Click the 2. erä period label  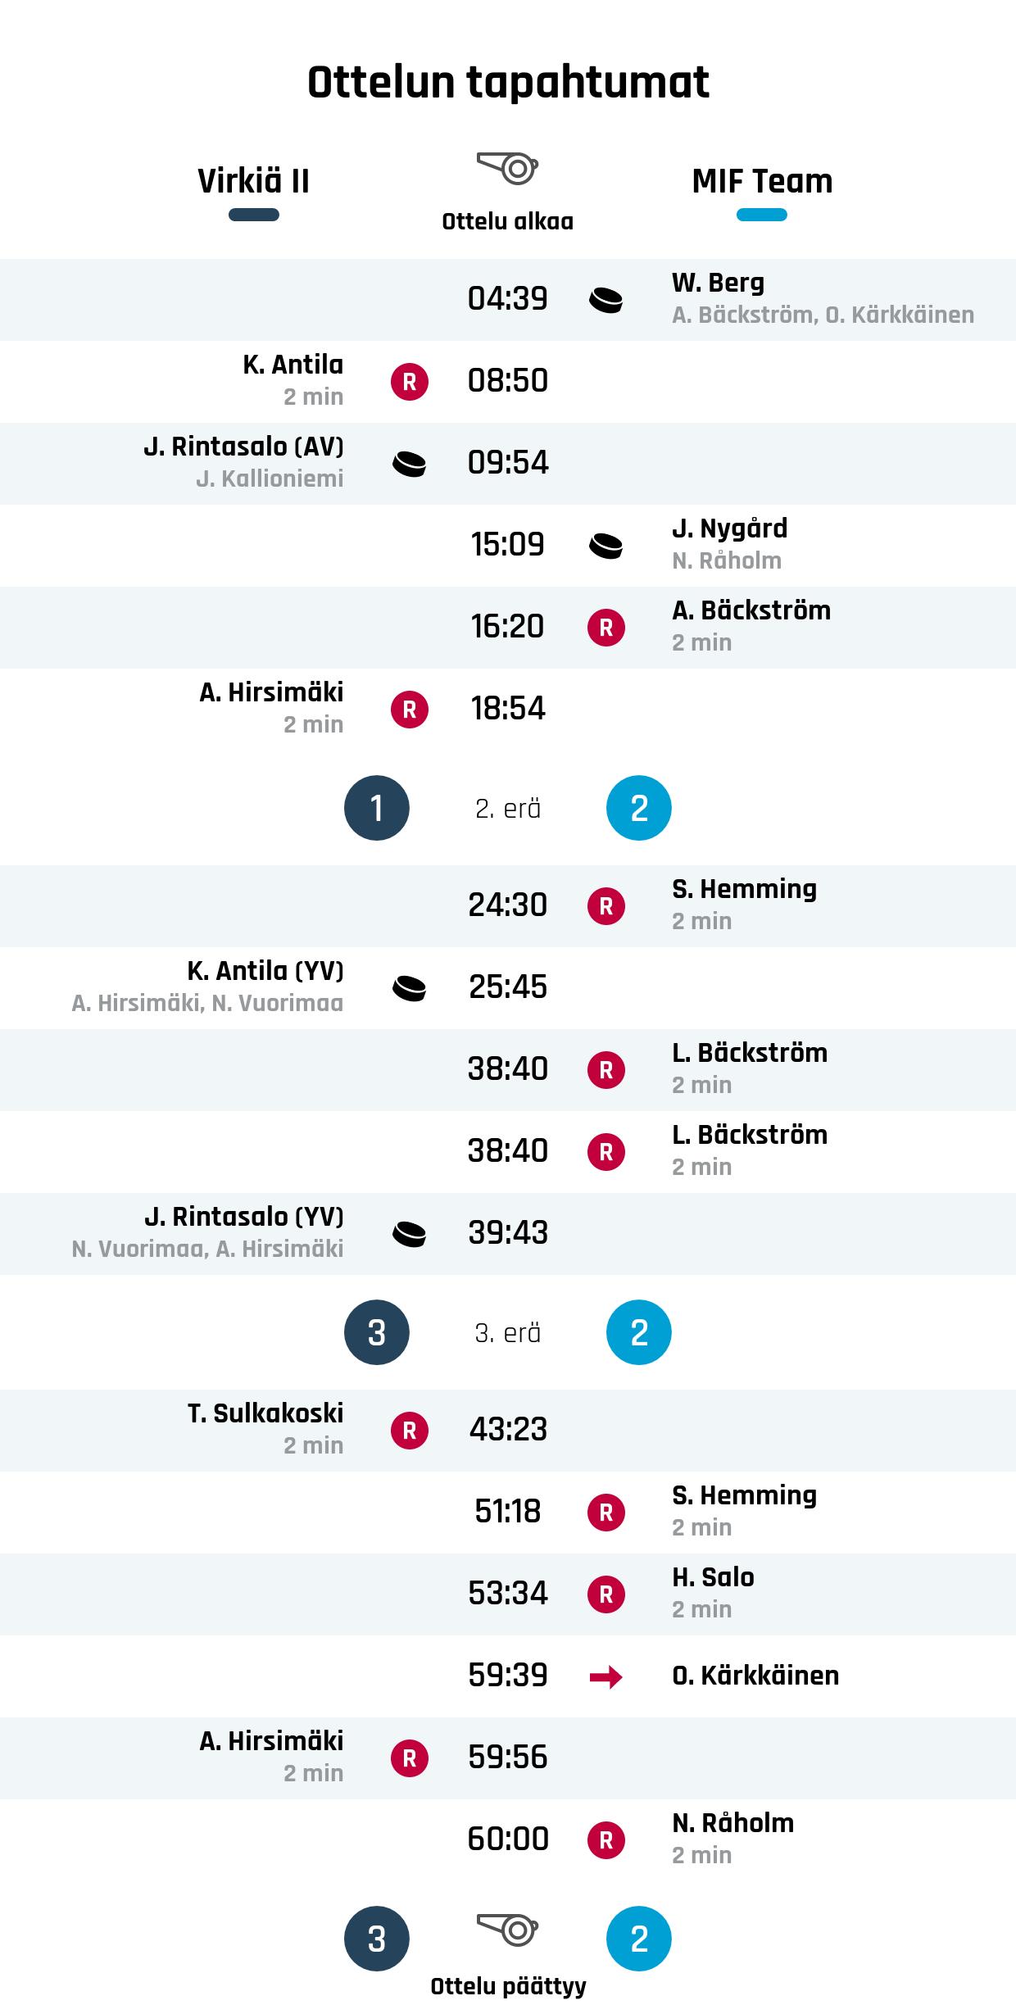(508, 809)
